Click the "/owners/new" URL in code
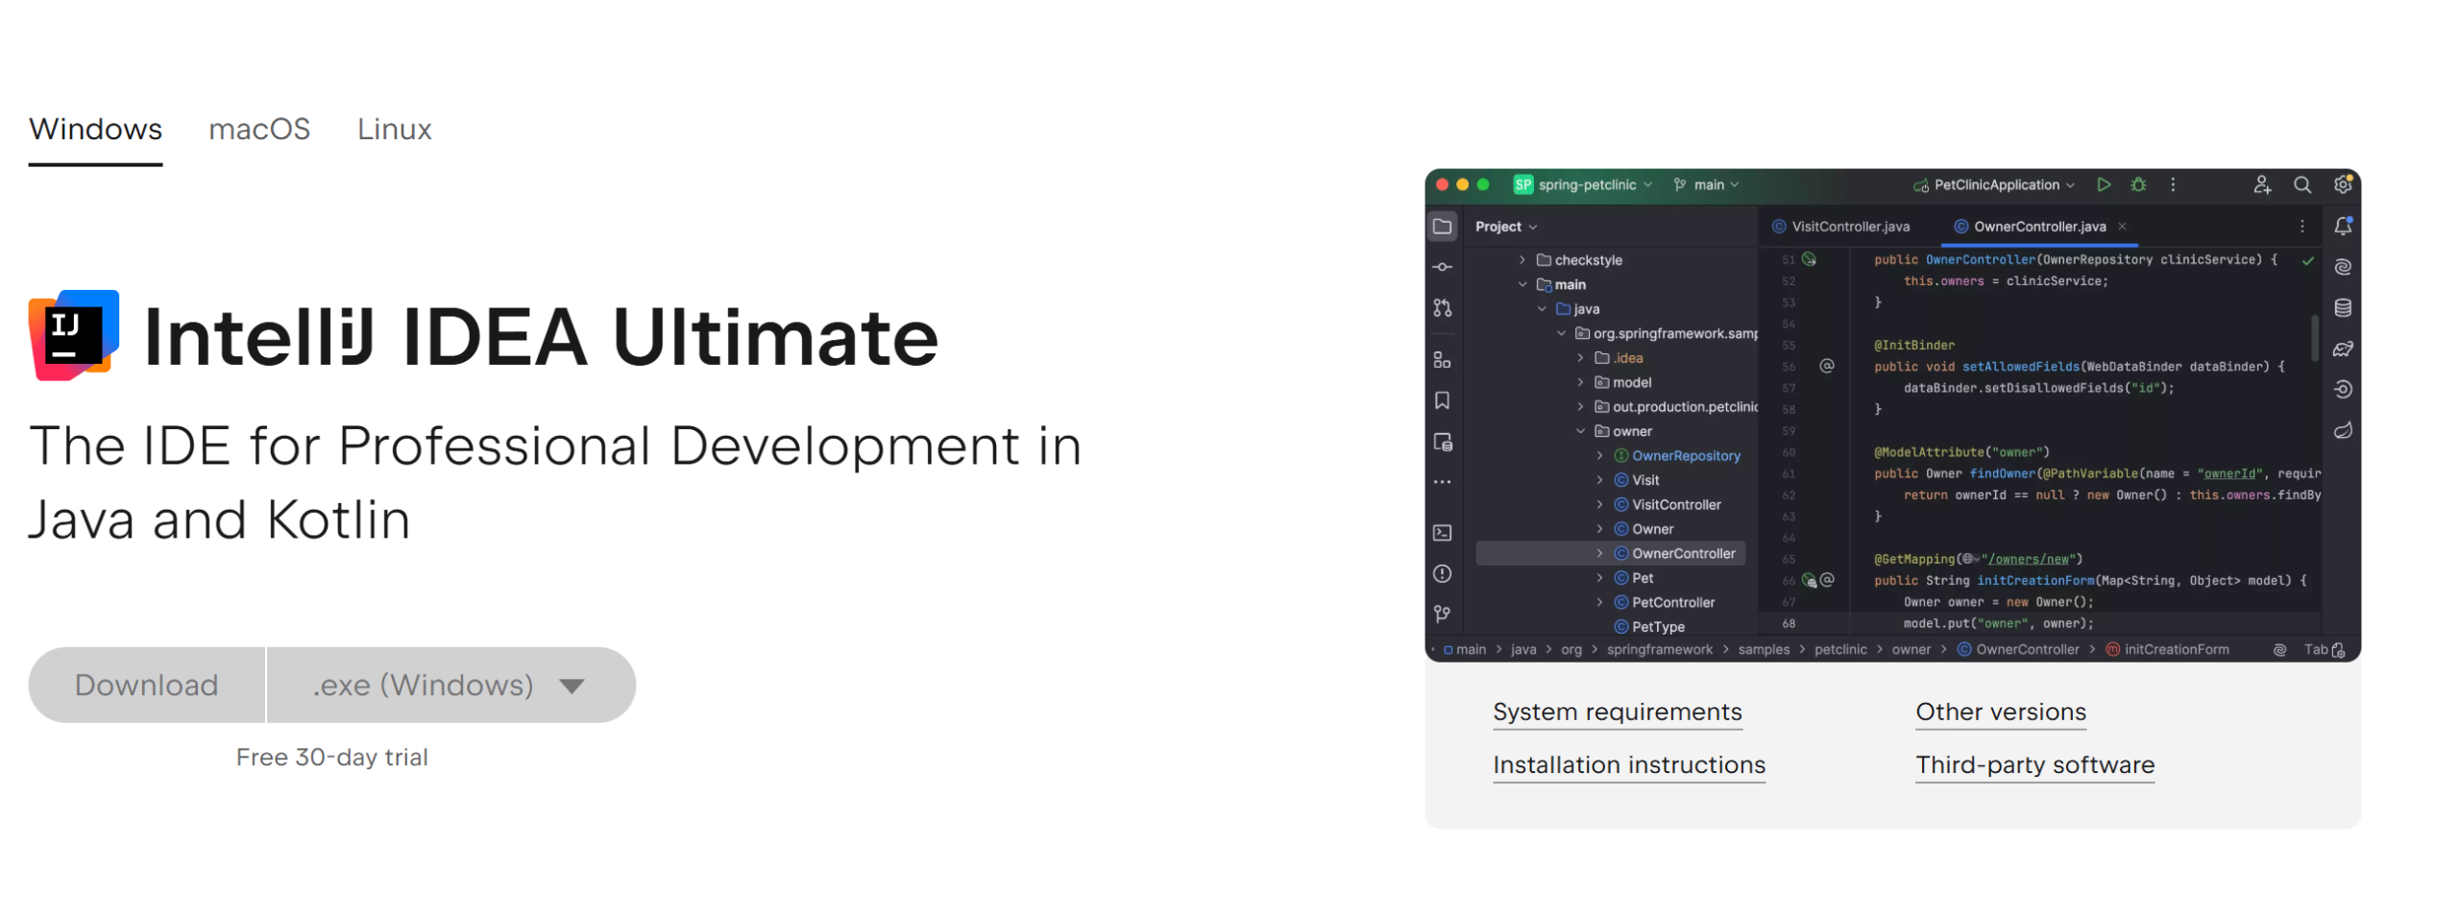Image resolution: width=2459 pixels, height=918 pixels. (2030, 559)
